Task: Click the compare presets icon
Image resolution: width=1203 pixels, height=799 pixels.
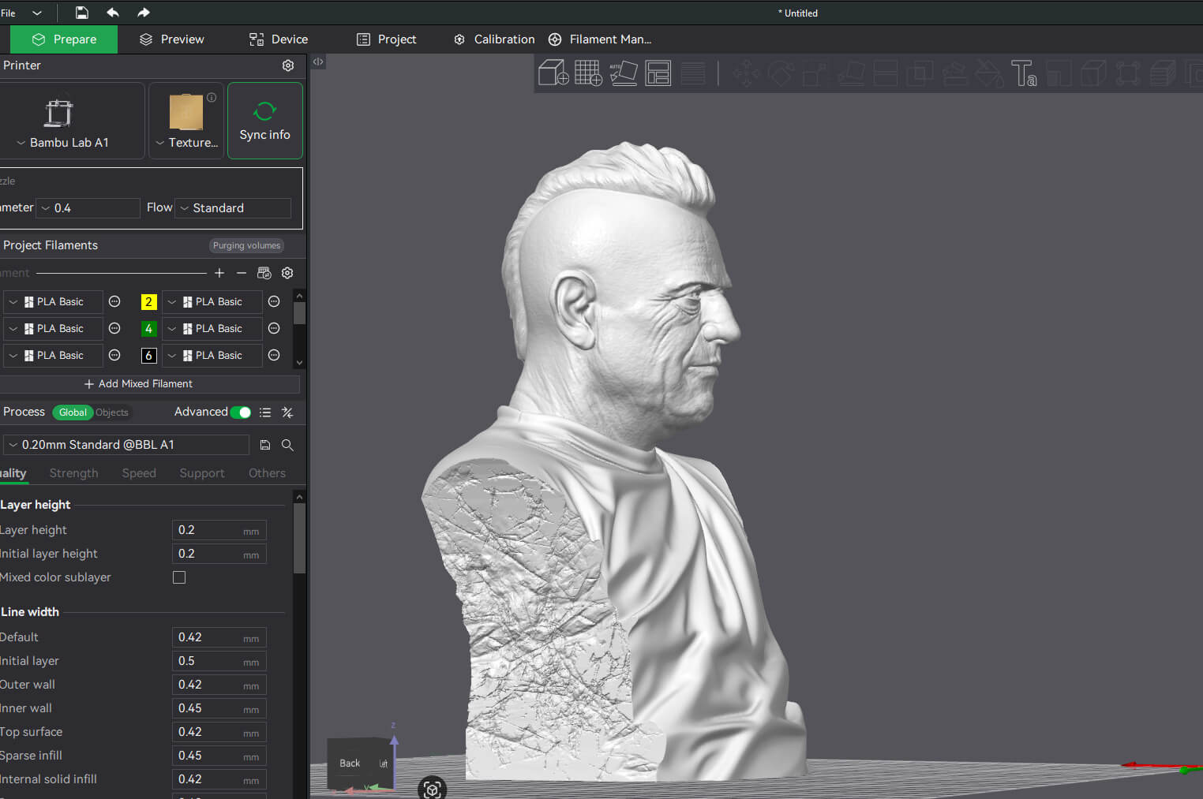Action: coord(287,413)
